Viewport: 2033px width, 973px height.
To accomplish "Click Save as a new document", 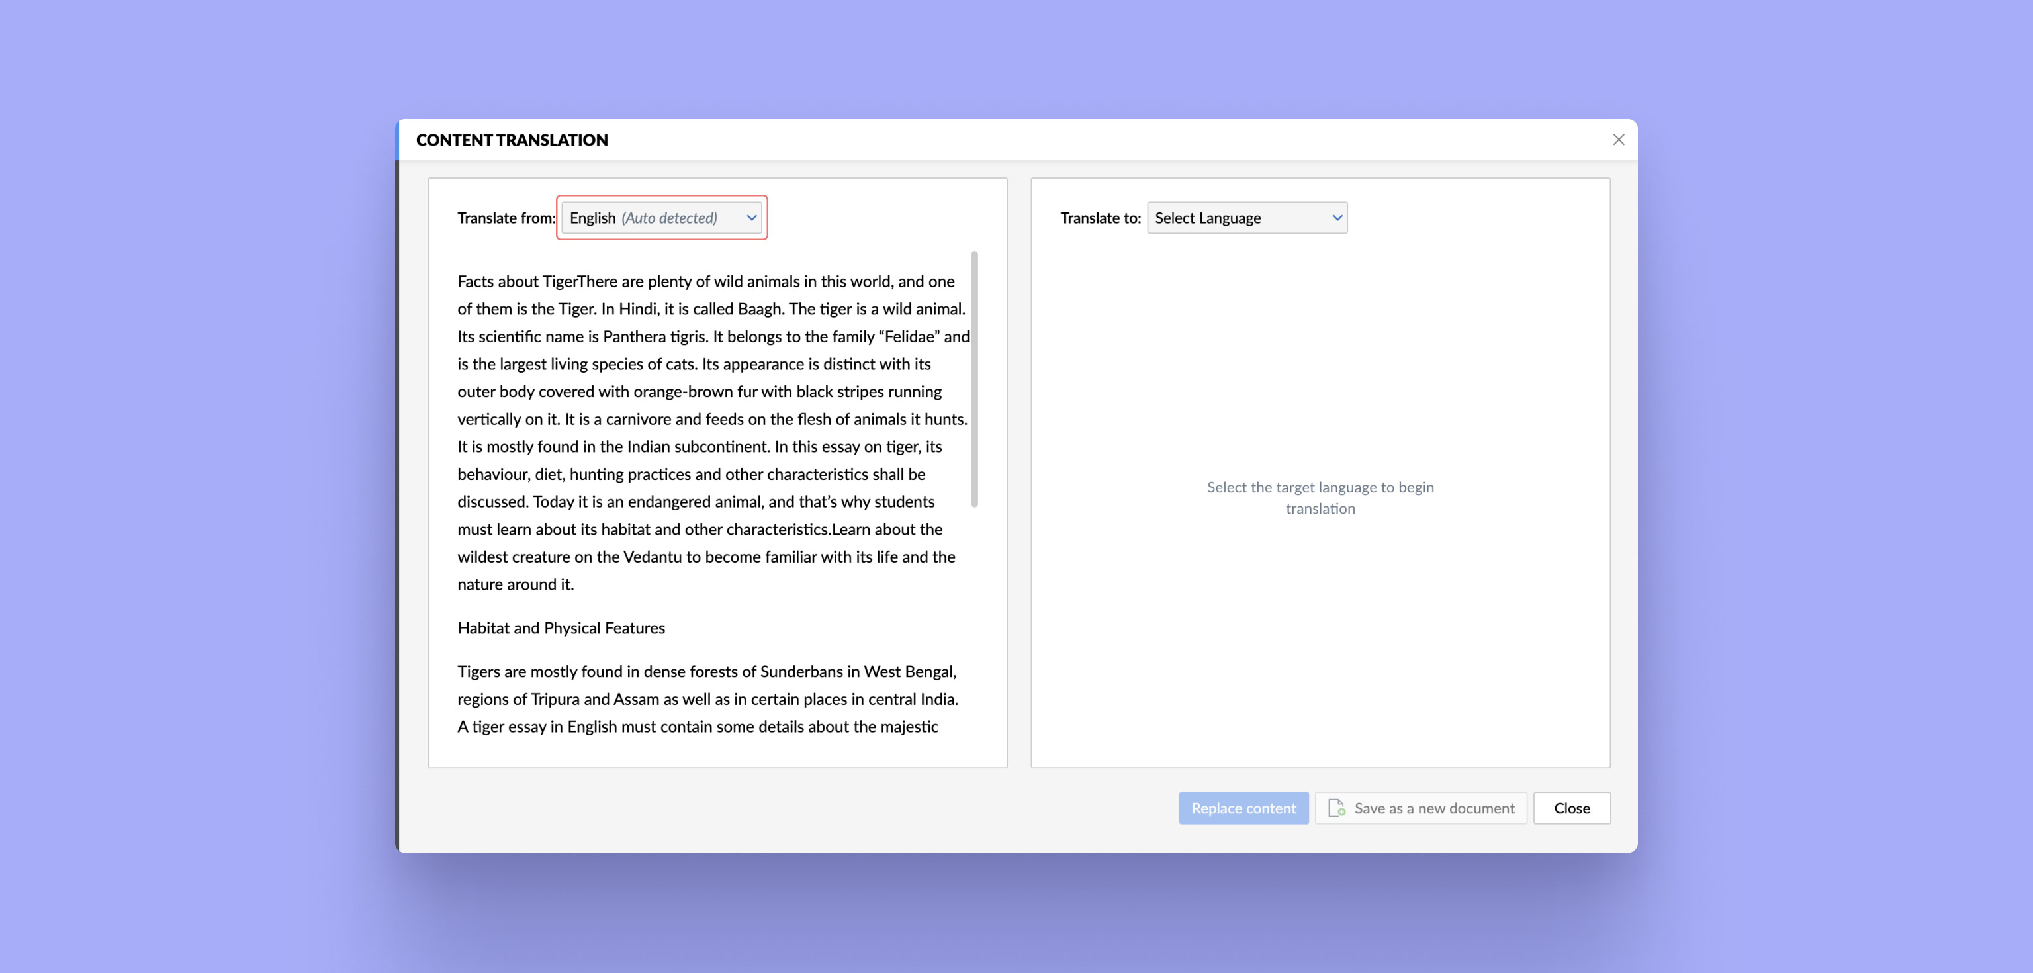I will coord(1433,808).
